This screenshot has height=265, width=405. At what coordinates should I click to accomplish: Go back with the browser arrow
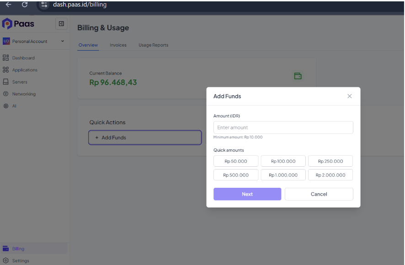point(9,5)
